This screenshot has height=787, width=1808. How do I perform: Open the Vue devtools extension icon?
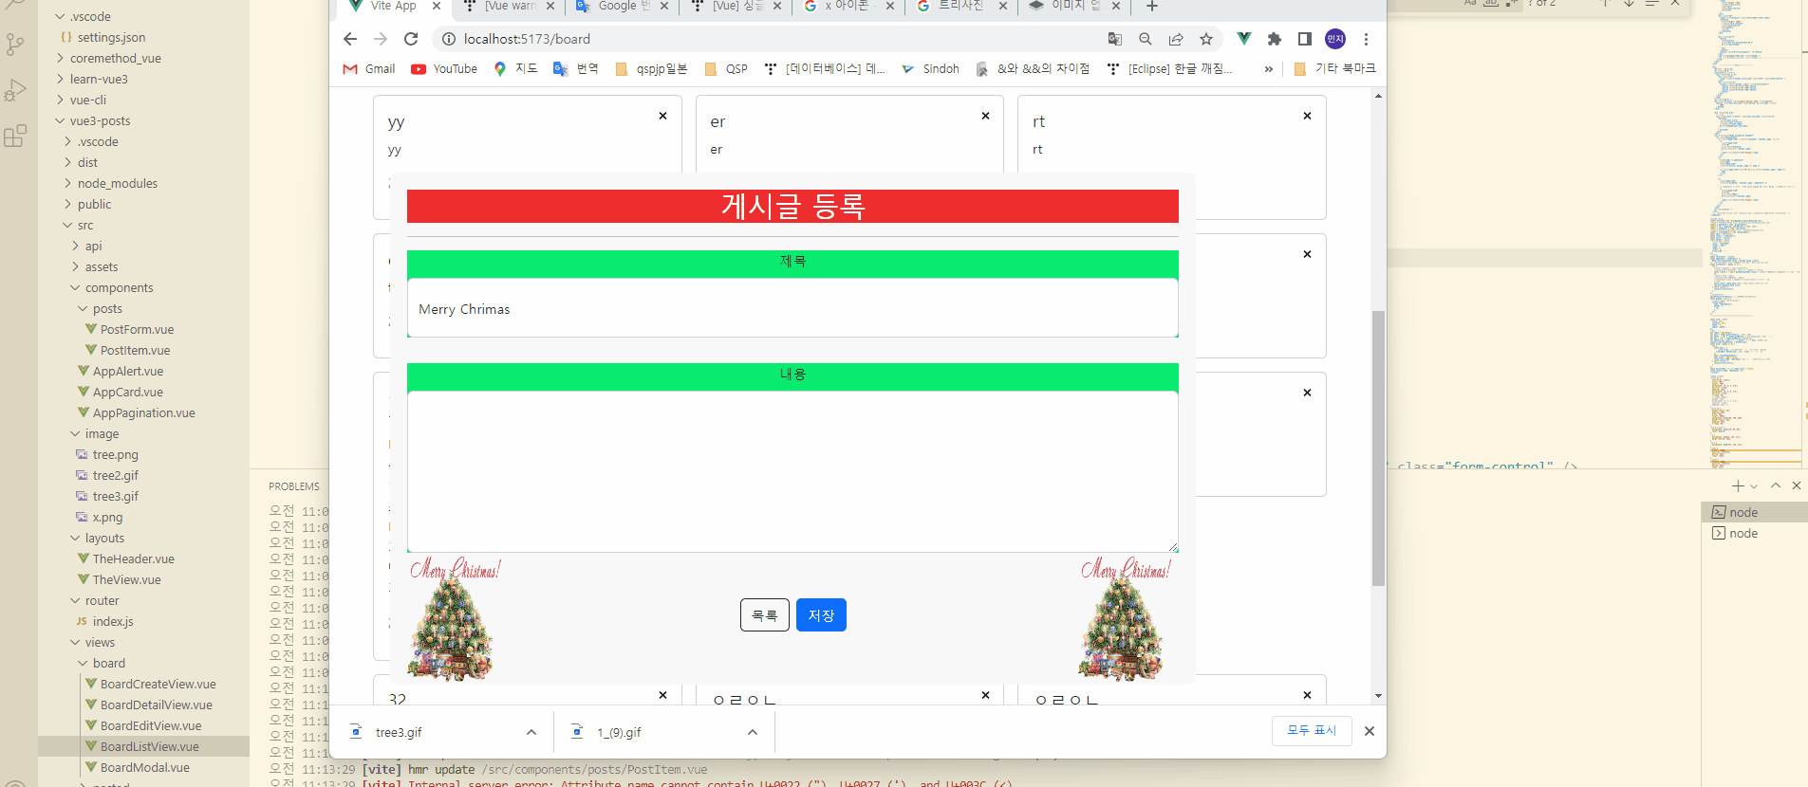(1243, 39)
